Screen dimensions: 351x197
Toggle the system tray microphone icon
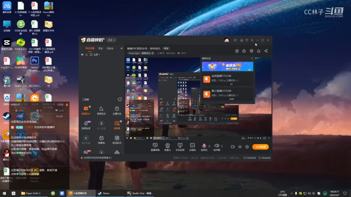[296, 193]
